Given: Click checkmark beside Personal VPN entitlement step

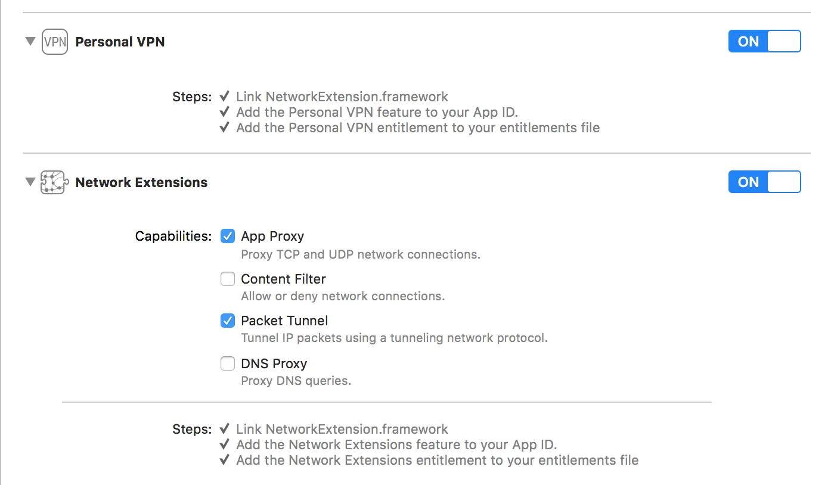Looking at the screenshot, I should 225,128.
